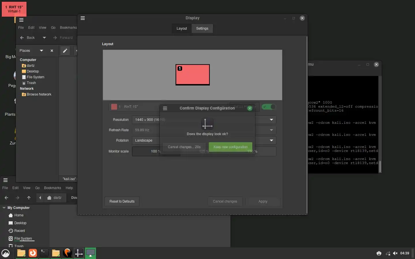
Task: Open the Display window hamburger menu
Action: pos(83,18)
